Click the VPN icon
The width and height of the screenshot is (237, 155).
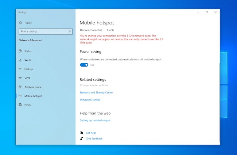click(x=20, y=78)
